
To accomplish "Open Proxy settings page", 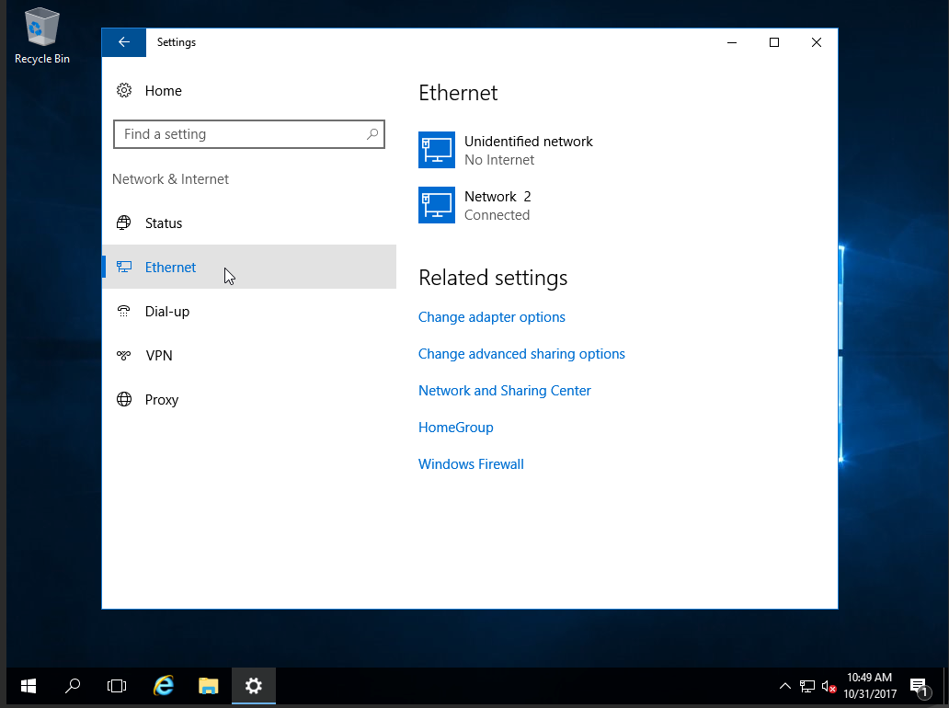I will coord(249,399).
